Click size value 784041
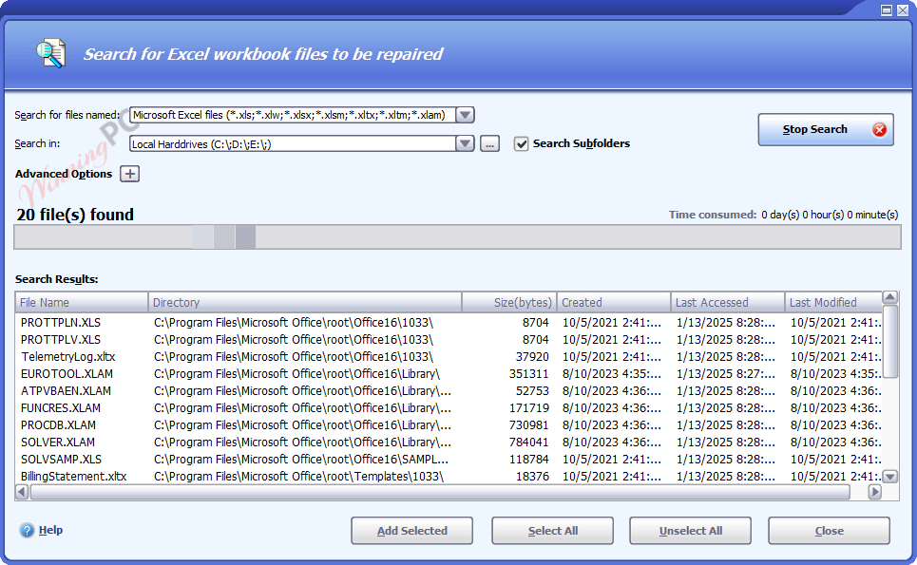Image resolution: width=917 pixels, height=565 pixels. [x=528, y=443]
